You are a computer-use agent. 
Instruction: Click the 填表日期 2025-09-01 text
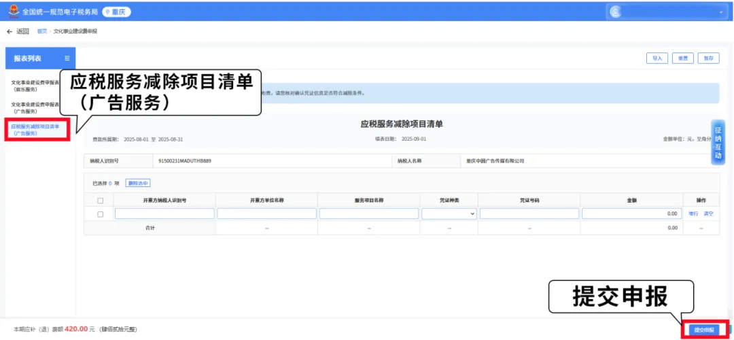401,139
